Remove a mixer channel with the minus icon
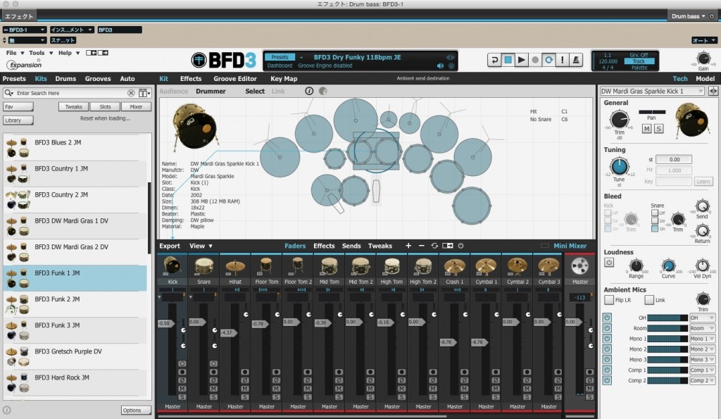Viewport: 721px width, 419px height. click(x=421, y=246)
